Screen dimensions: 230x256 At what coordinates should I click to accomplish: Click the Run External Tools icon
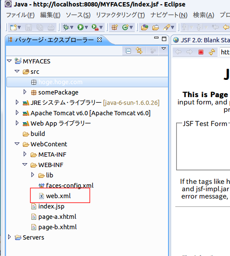(x=95, y=27)
